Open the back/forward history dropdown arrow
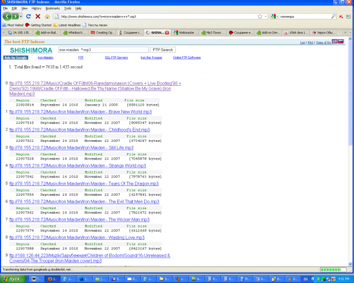Image resolution: width=354 pixels, height=283 pixels. point(21,17)
